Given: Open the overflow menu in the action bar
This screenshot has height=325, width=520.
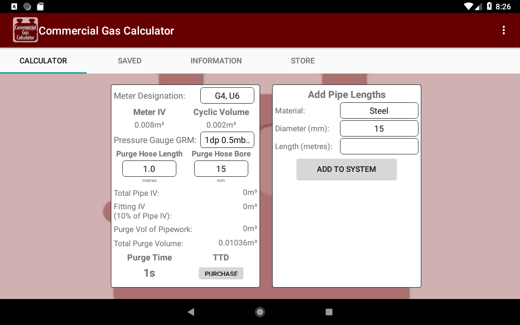Looking at the screenshot, I should (x=504, y=30).
